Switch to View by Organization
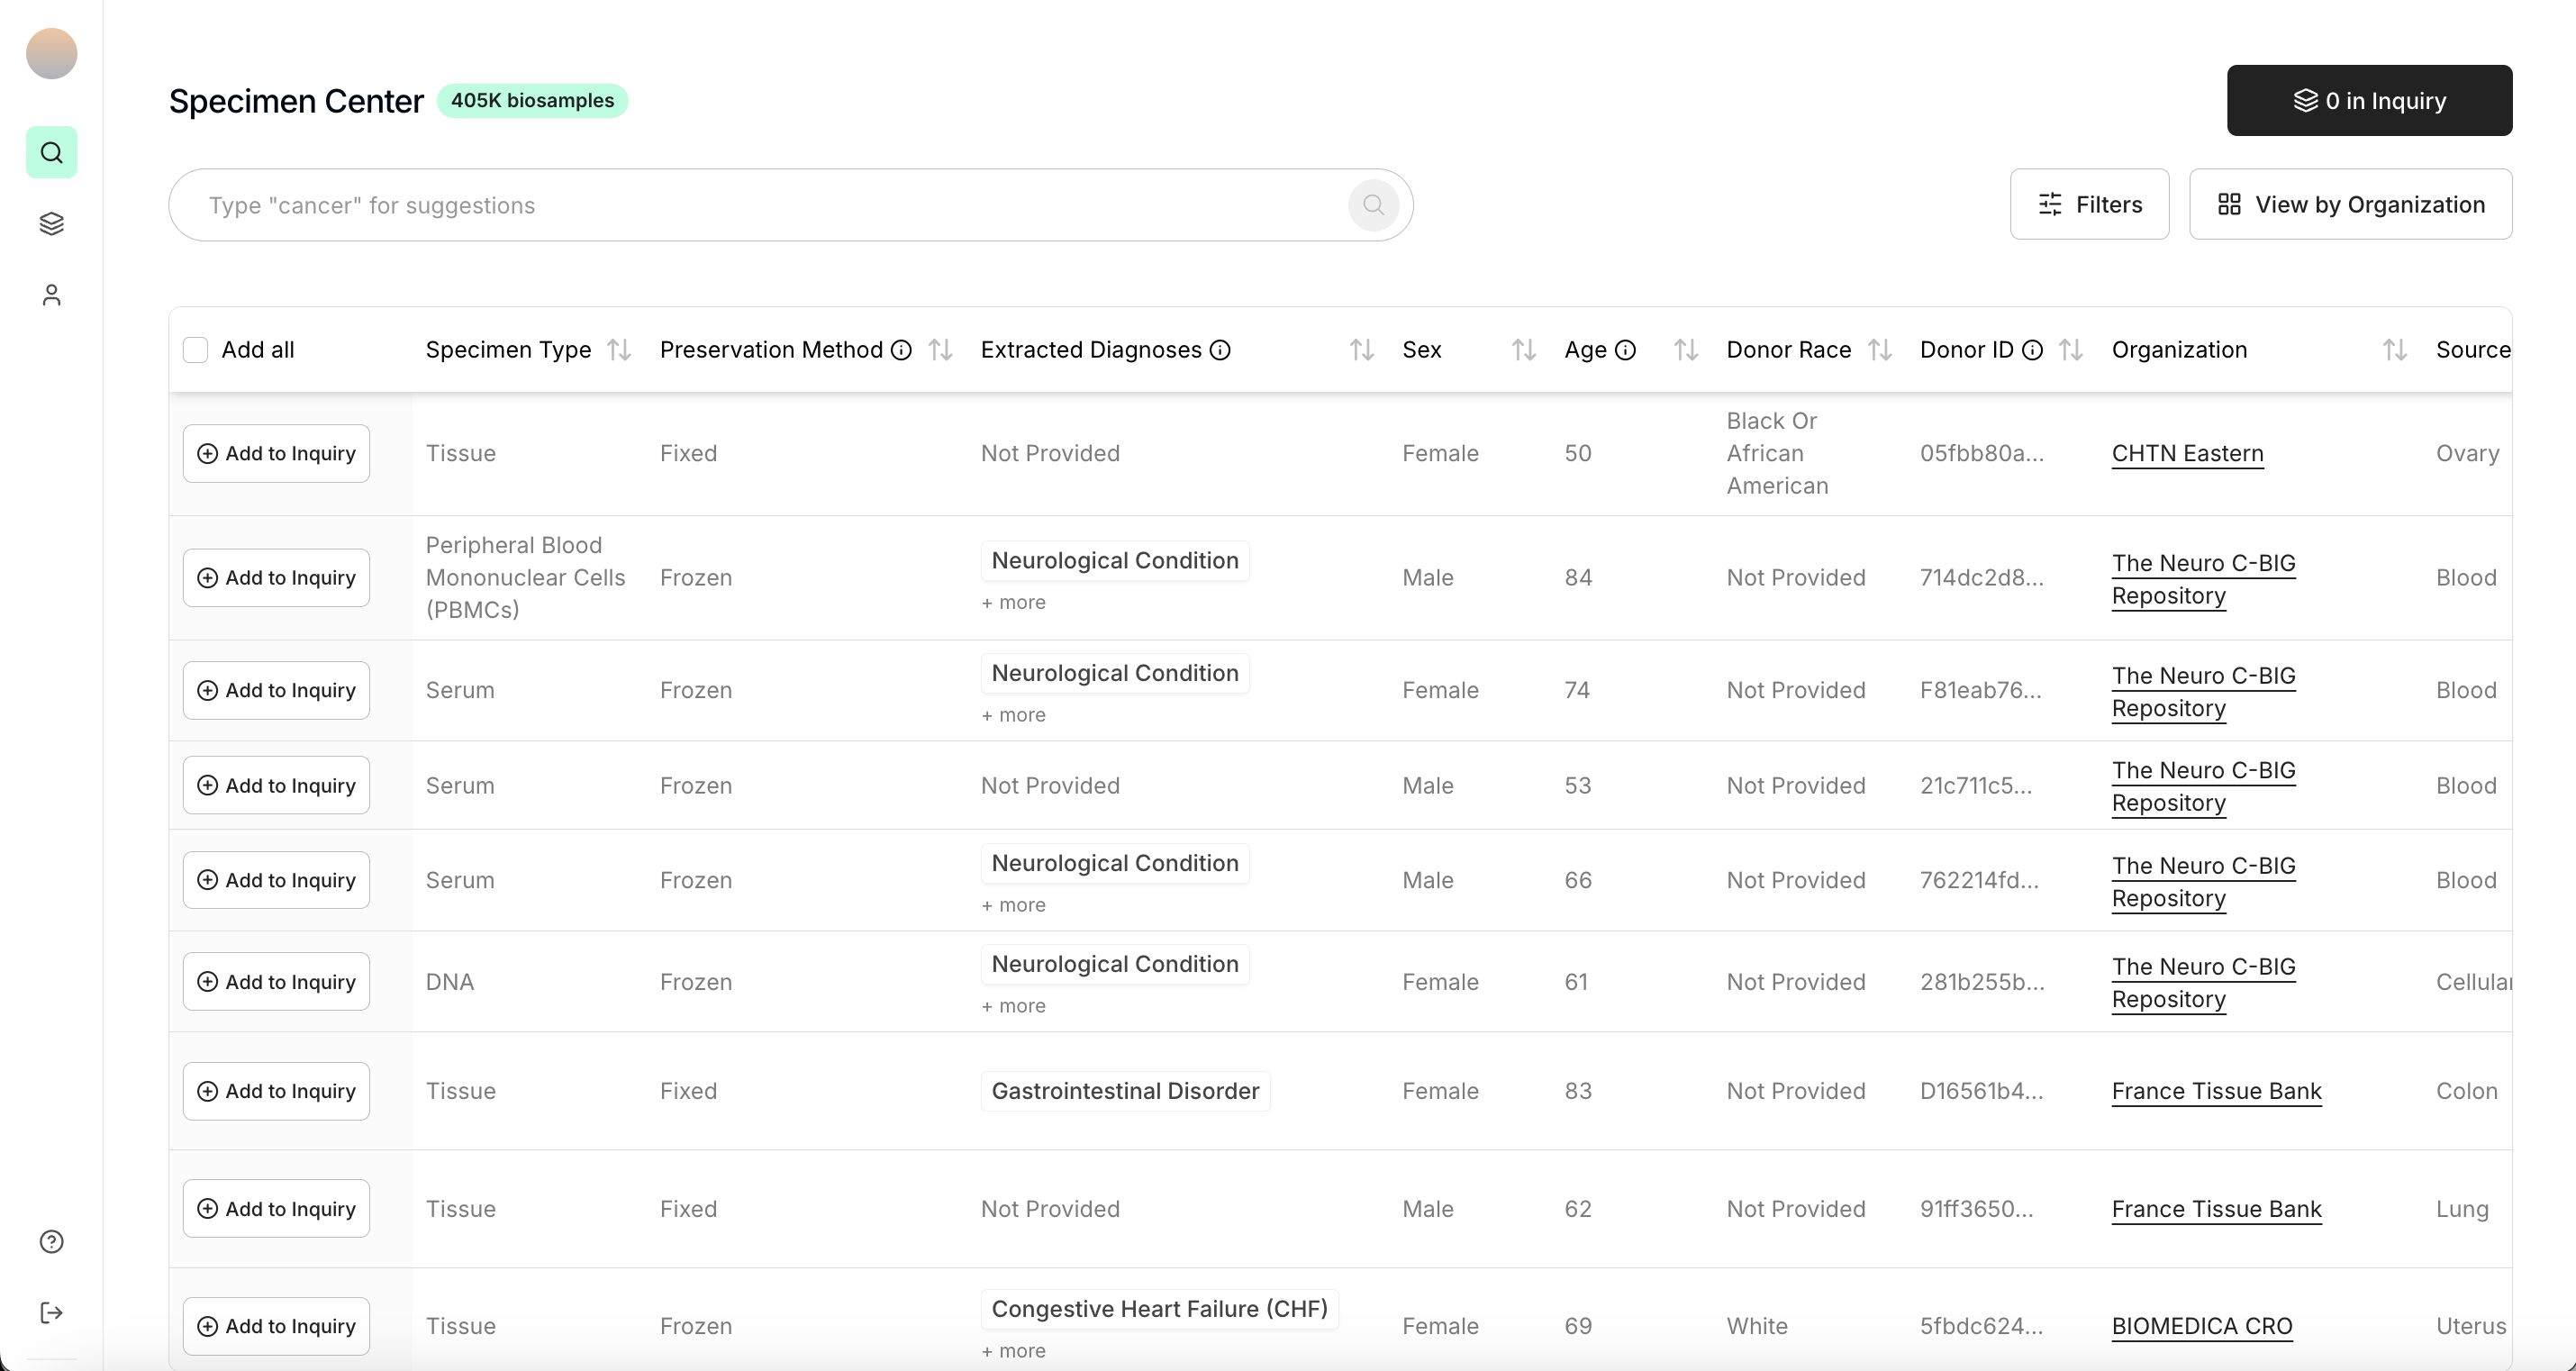Screen dimensions: 2576x1371 click(2350, 204)
